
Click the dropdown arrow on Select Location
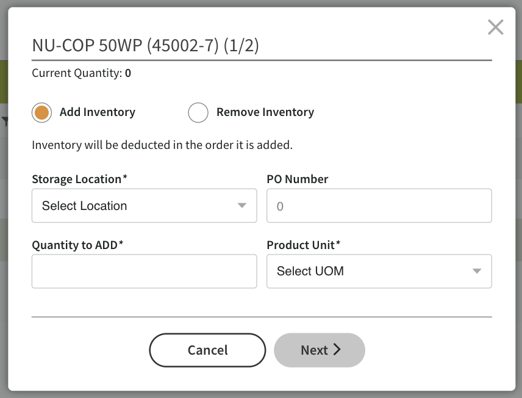point(242,206)
